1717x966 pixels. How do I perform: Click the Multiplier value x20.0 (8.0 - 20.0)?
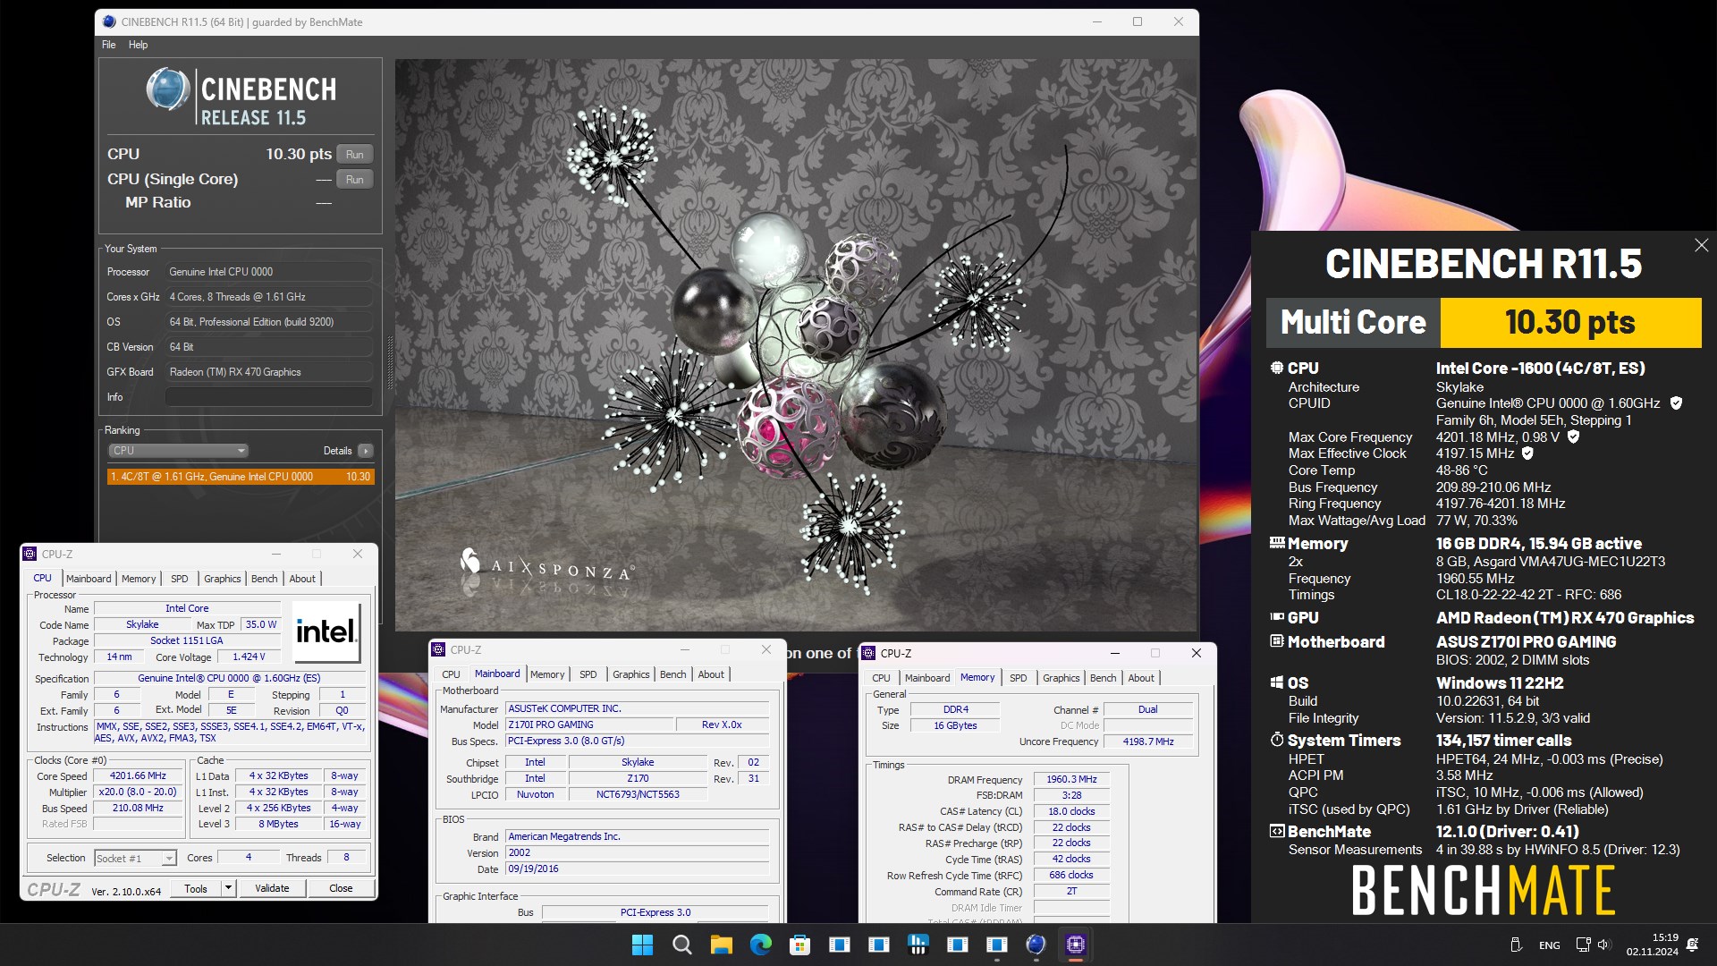(138, 792)
